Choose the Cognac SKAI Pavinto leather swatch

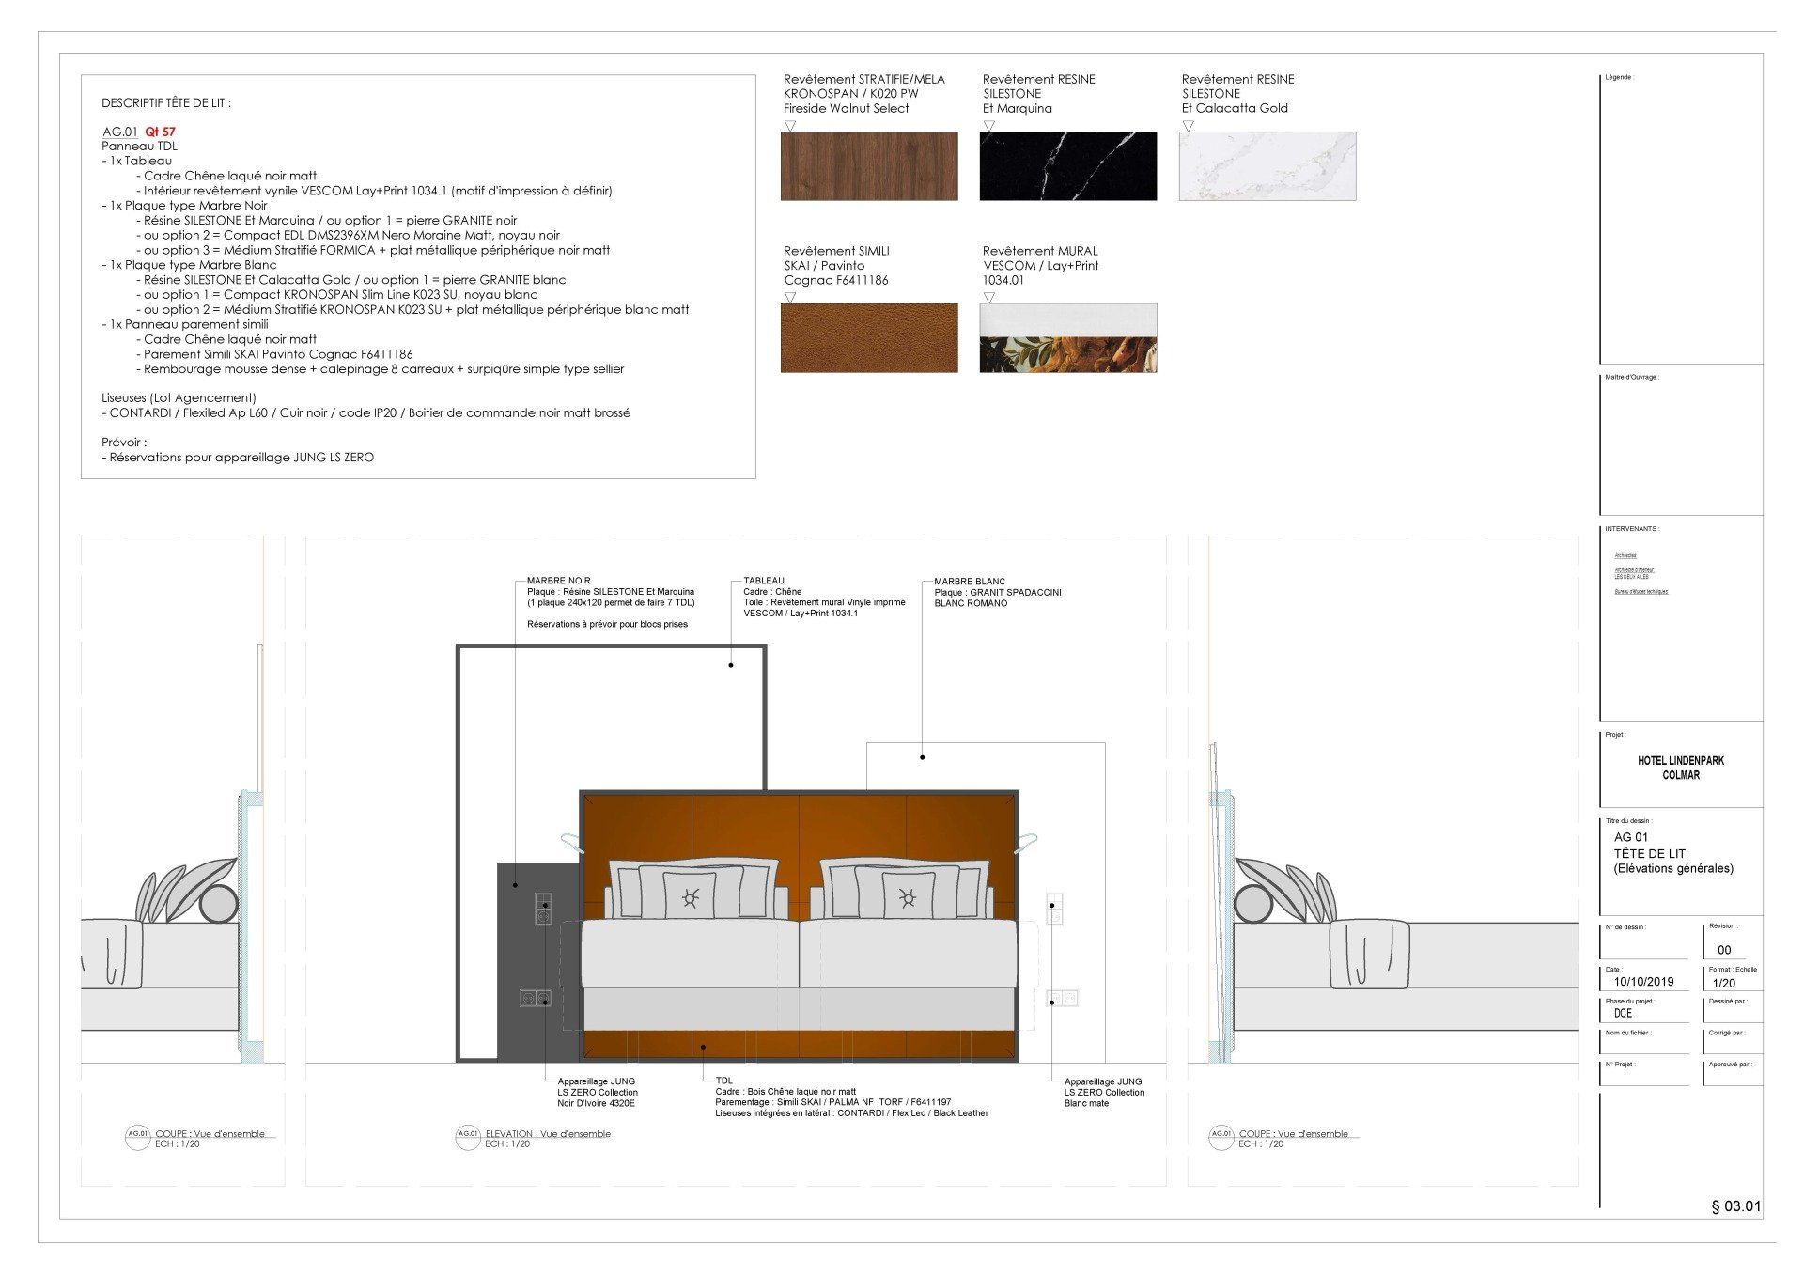click(x=869, y=338)
